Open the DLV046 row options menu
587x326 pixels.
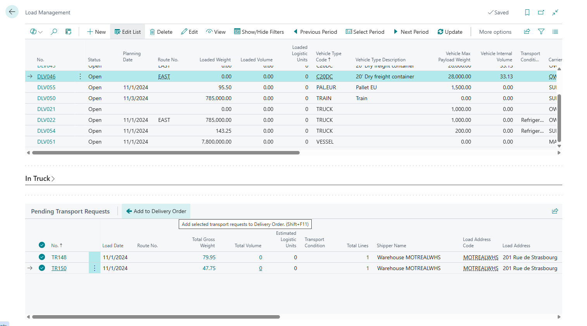click(x=80, y=76)
